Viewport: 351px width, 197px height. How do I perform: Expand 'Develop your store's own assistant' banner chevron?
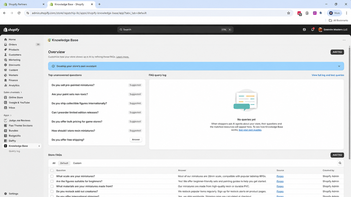[x=339, y=66]
